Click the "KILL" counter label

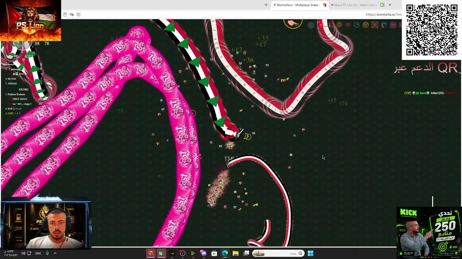pyautogui.click(x=29, y=56)
